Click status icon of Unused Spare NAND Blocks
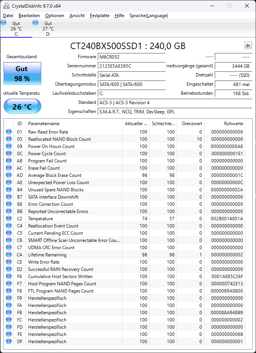256x353 pixels. pos(9,189)
